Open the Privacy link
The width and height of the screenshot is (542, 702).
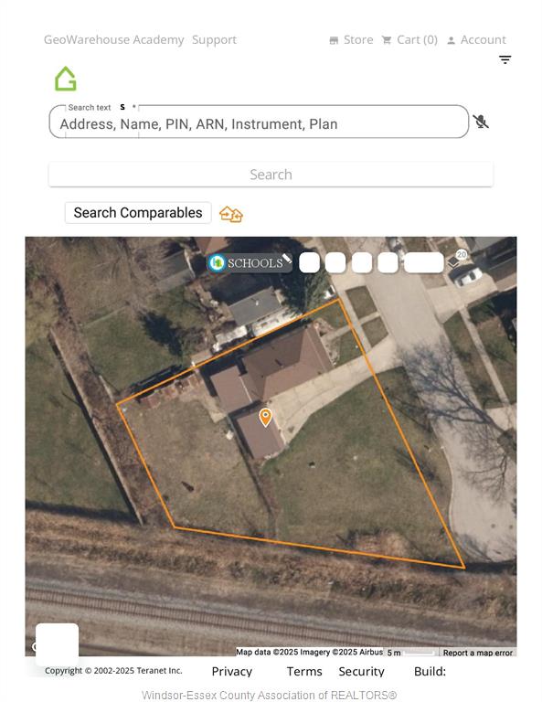232,671
